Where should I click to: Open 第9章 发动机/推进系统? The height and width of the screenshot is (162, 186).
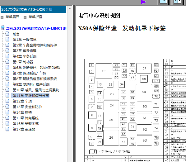tap(31, 84)
